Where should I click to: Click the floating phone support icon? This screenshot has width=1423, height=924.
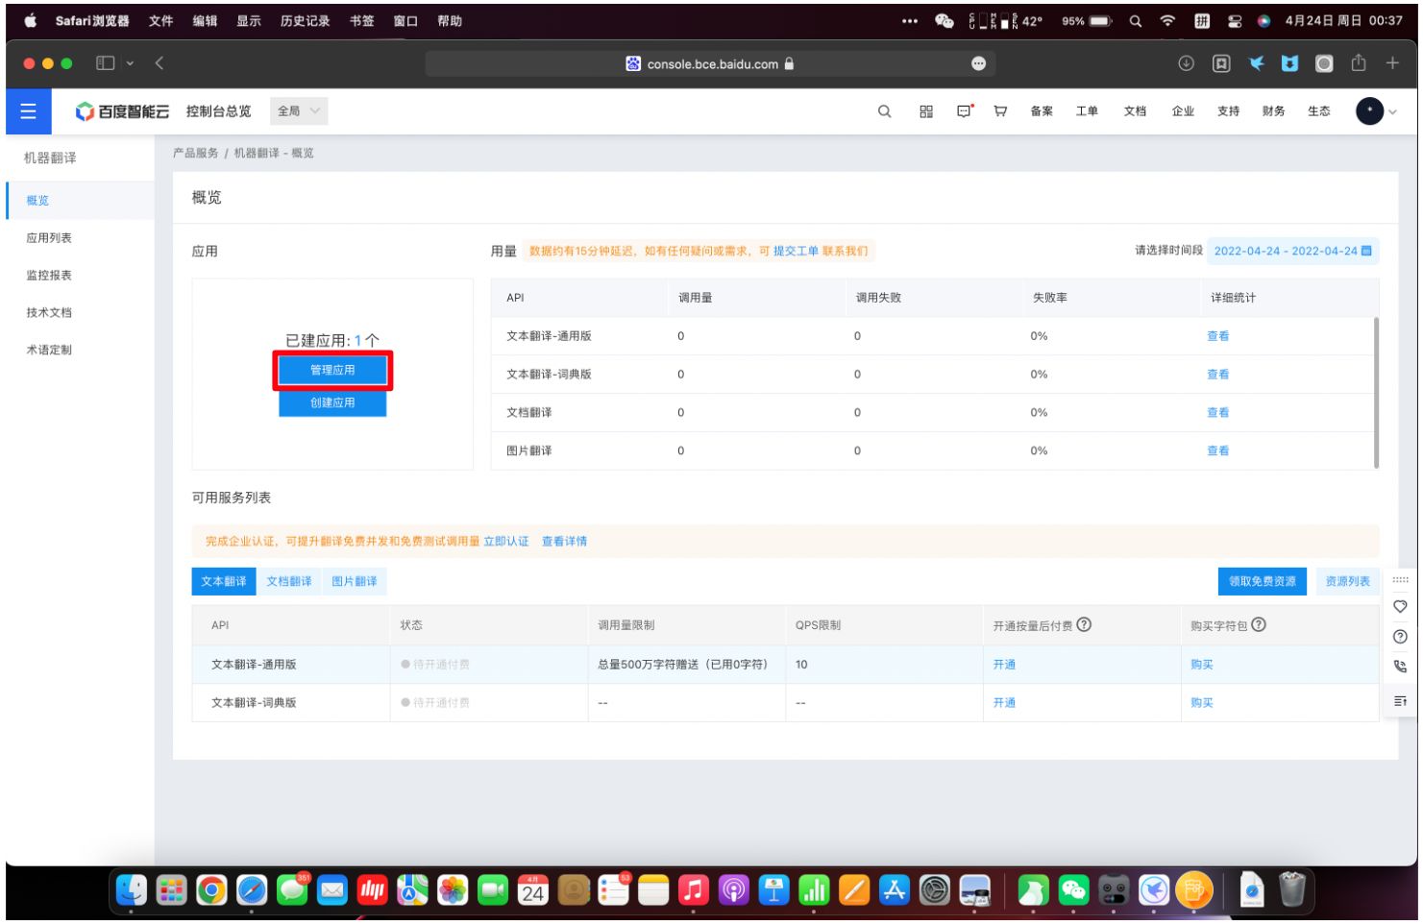pyautogui.click(x=1400, y=667)
